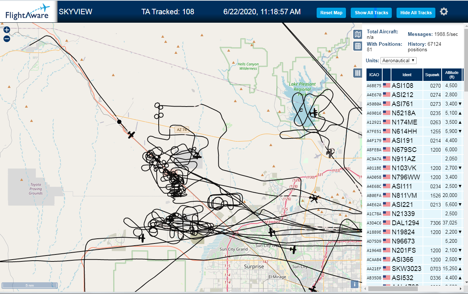The image size is (468, 294).
Task: Click the black position dot on AZ 74 track
Action: tap(119, 122)
